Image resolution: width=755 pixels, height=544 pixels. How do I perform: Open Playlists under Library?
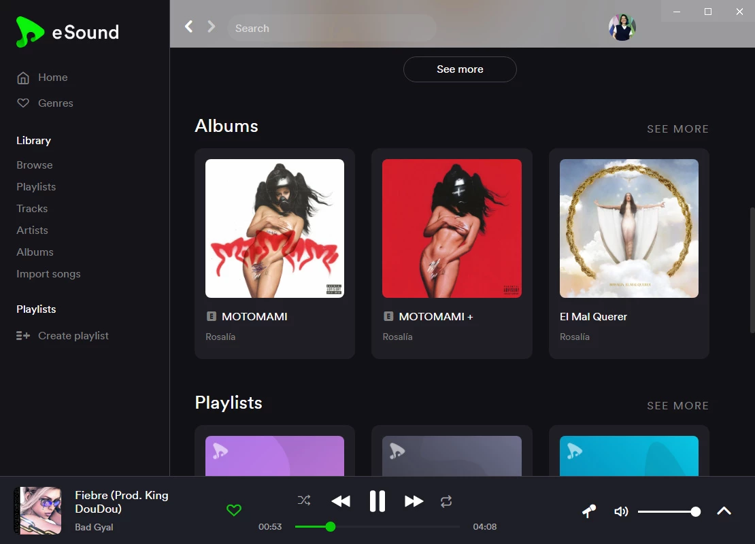pyautogui.click(x=36, y=187)
